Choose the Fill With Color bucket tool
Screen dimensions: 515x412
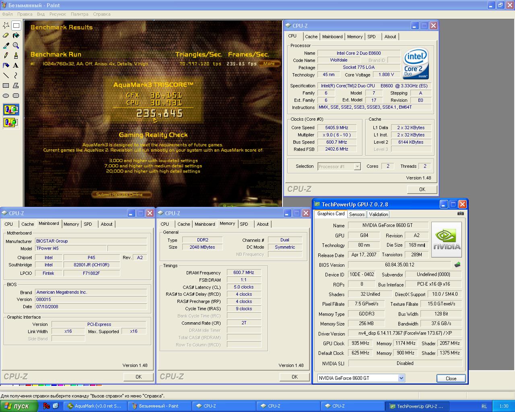coord(16,35)
